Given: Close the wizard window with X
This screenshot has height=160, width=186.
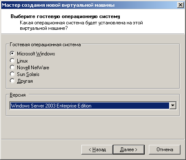Looking at the screenshot, I should coord(181,5).
